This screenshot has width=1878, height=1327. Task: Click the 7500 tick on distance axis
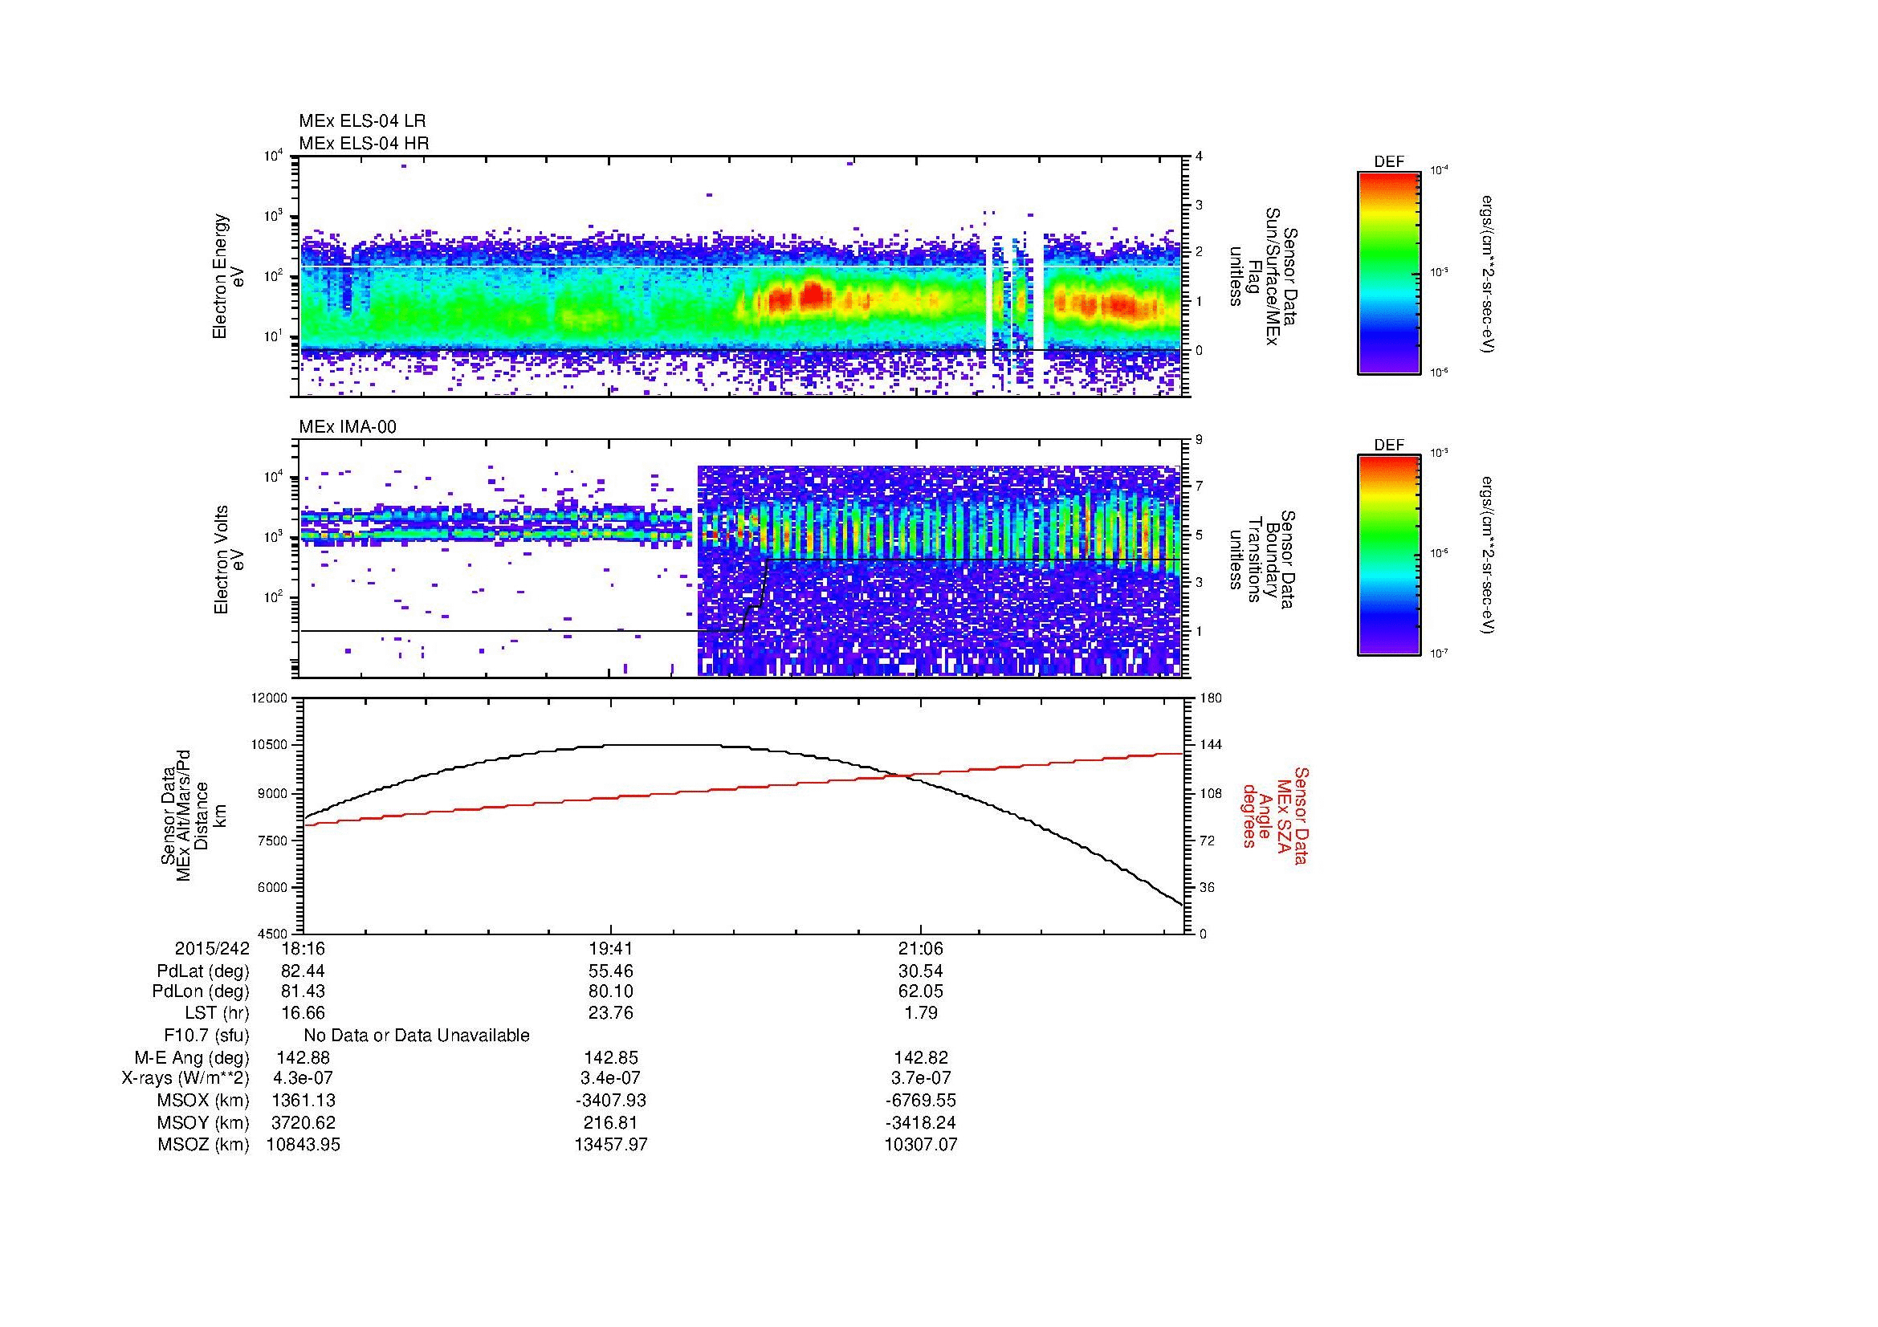click(x=273, y=841)
